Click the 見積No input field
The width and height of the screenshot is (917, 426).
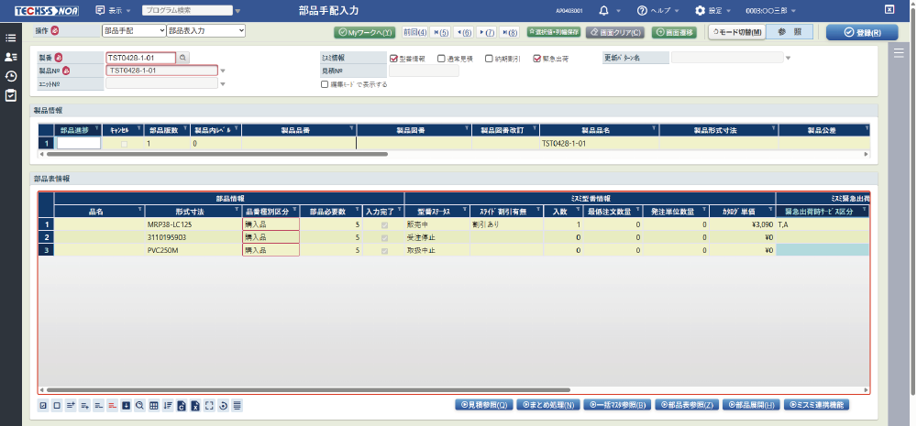coord(424,71)
